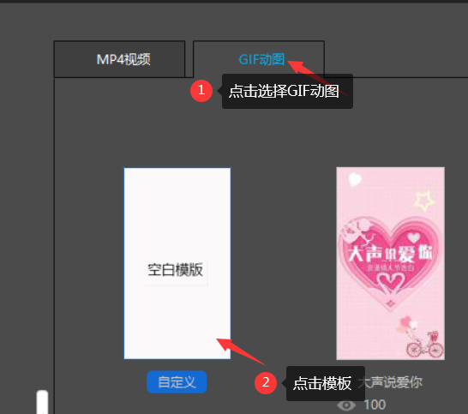Click the blue 自定义 button
468x414 pixels.
[x=177, y=381]
